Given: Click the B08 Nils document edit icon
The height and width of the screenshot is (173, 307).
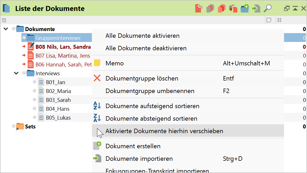Looking at the screenshot, I should tap(31, 47).
